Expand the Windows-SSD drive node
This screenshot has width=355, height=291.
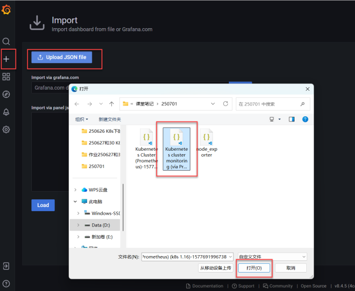(x=78, y=213)
